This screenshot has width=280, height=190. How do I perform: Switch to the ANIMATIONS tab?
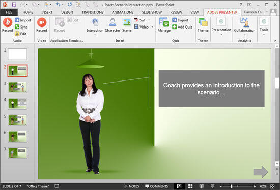click(x=123, y=12)
